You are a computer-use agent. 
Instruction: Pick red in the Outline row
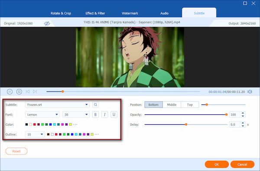56,134
